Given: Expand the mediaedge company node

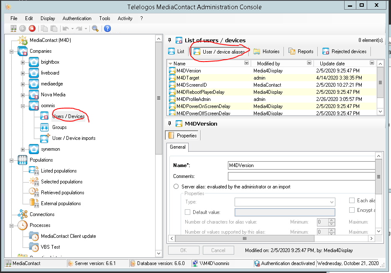Looking at the screenshot, I should (x=23, y=84).
